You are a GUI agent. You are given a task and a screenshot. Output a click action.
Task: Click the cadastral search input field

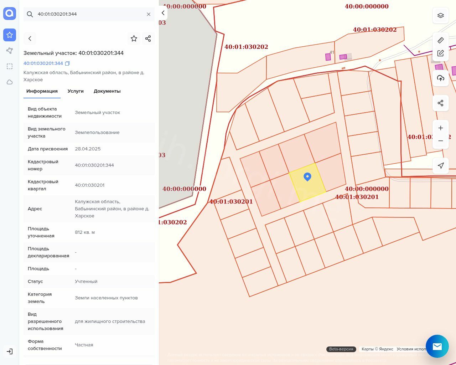click(x=89, y=14)
